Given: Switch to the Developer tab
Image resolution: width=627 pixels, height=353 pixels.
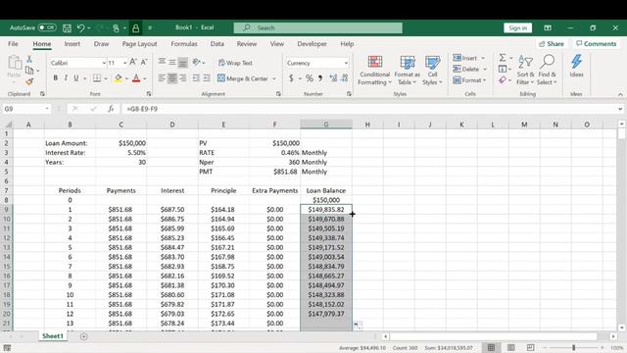Looking at the screenshot, I should coord(312,43).
